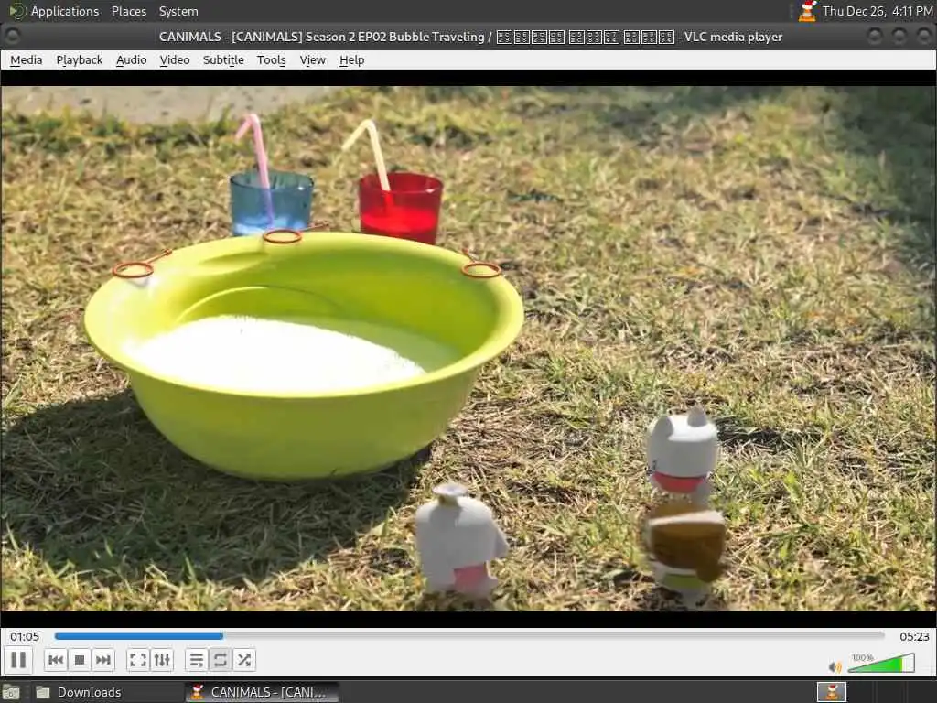Open the Playback menu
This screenshot has width=937, height=703.
pyautogui.click(x=80, y=60)
